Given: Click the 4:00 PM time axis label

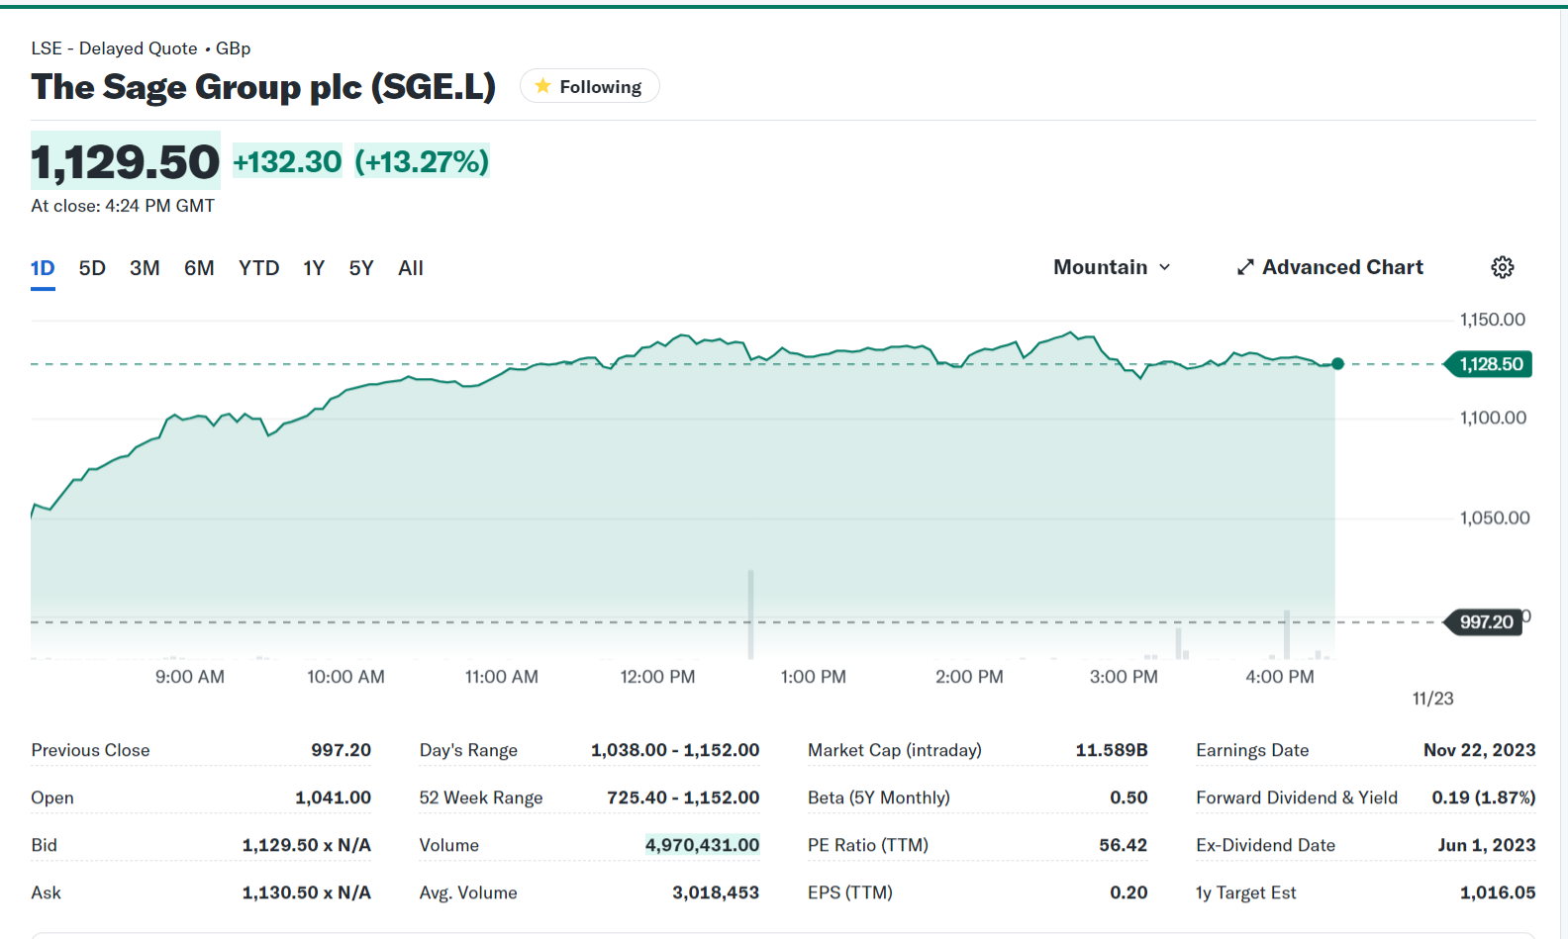Looking at the screenshot, I should click(x=1280, y=677).
